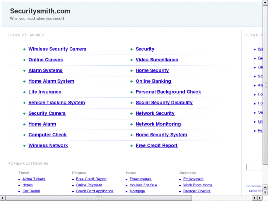Click arrow icon beside Wireless Security Camera
Screen dimensions: 268x201
click(24, 49)
